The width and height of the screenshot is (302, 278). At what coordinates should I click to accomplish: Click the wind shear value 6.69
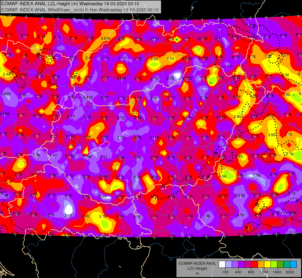(x=286, y=95)
